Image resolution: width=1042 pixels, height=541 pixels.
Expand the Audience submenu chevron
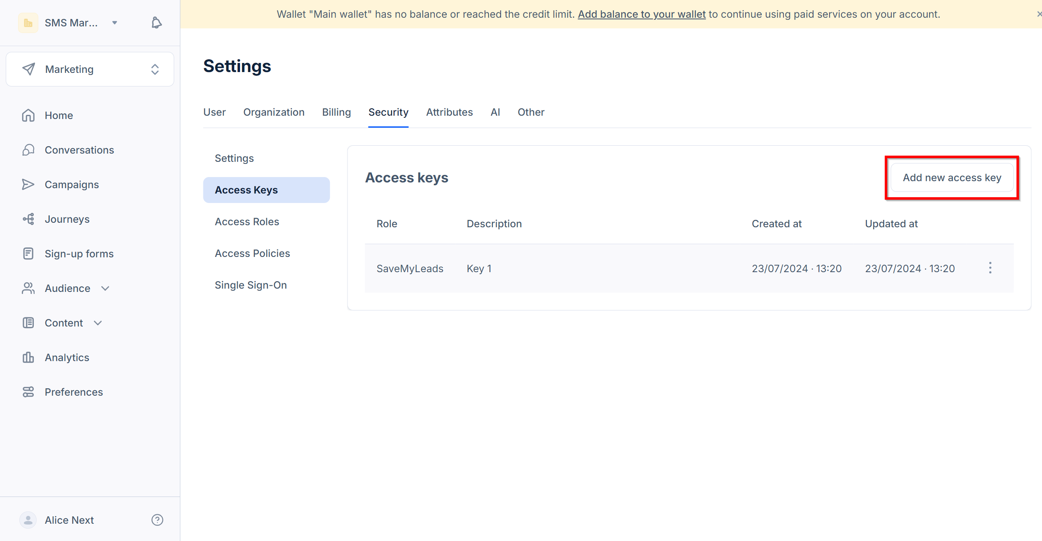(105, 288)
